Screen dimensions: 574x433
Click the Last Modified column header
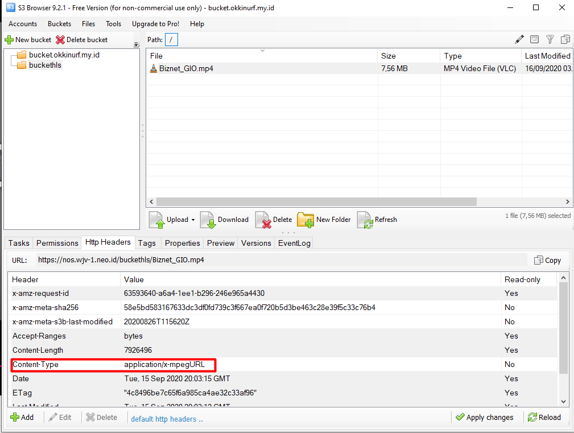(547, 56)
